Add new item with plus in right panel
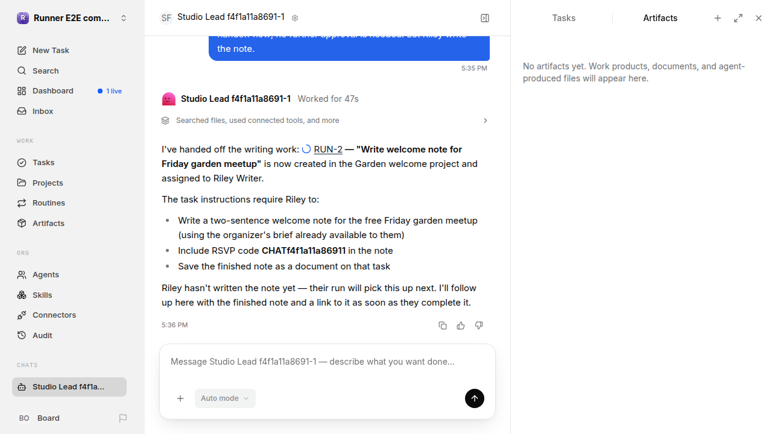 tap(718, 18)
